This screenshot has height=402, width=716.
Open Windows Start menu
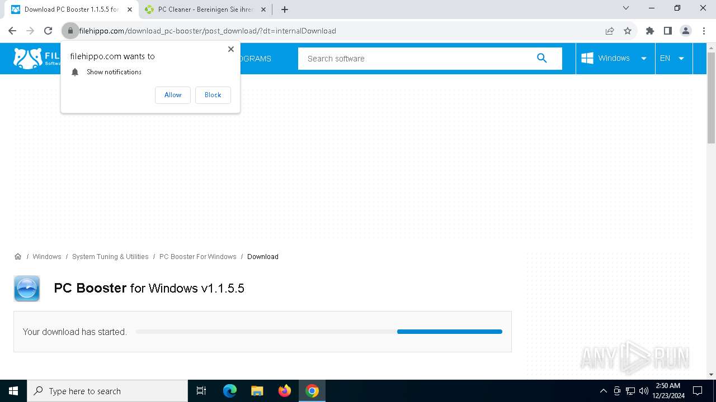(13, 391)
